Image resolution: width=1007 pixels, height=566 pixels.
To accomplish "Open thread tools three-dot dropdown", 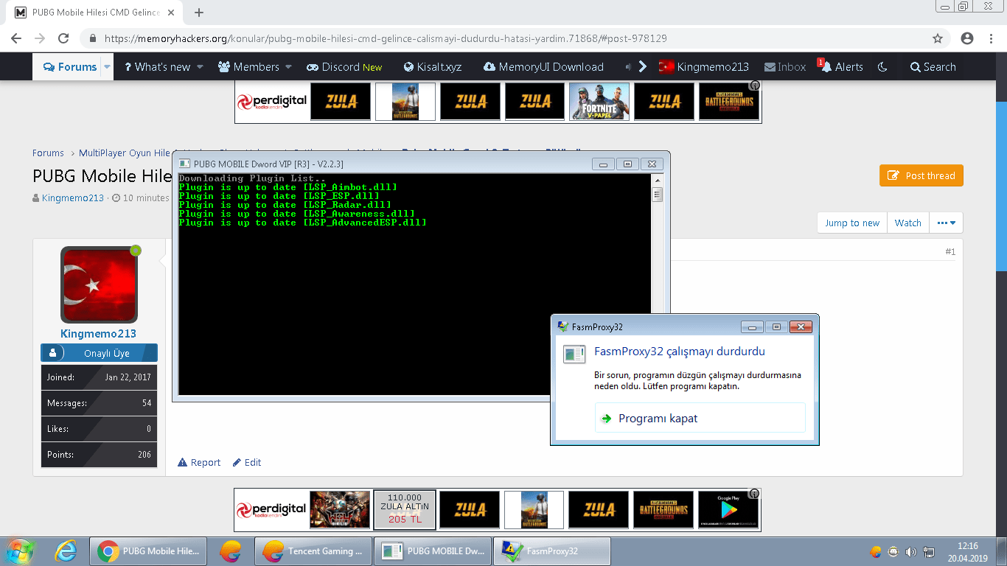I will tap(947, 223).
